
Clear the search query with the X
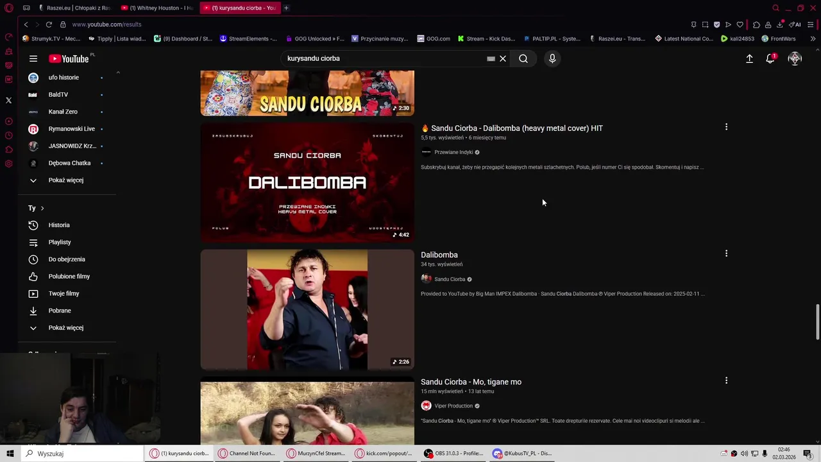503,58
